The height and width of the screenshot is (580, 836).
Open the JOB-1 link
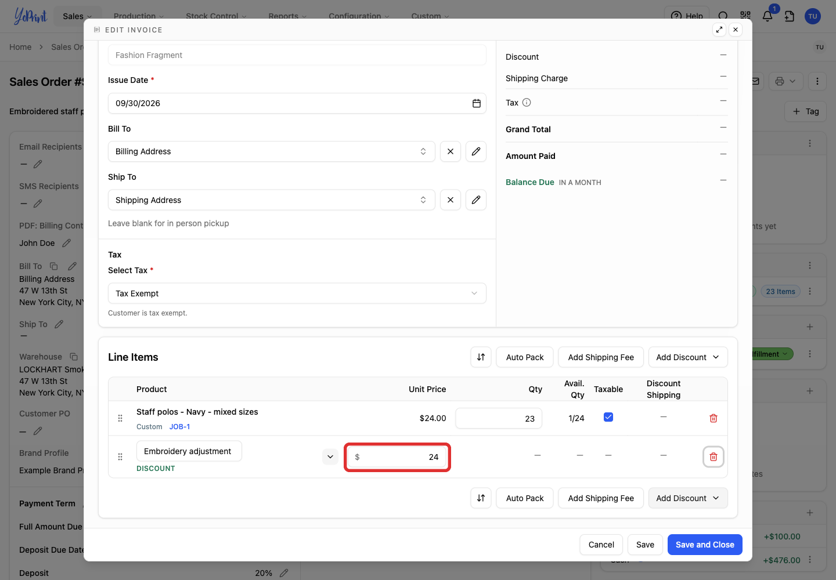[x=180, y=427]
